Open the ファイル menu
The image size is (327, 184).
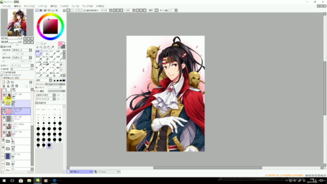coord(6,6)
